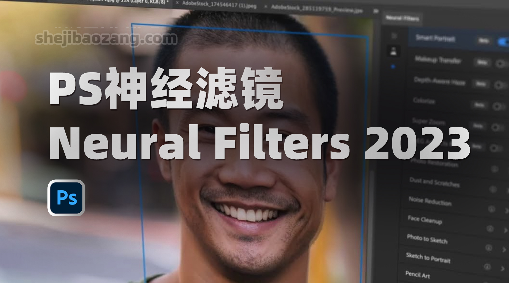Turn off the Smart Portrait filter toggle
Viewport: 509px width, 283px height.
(x=503, y=42)
